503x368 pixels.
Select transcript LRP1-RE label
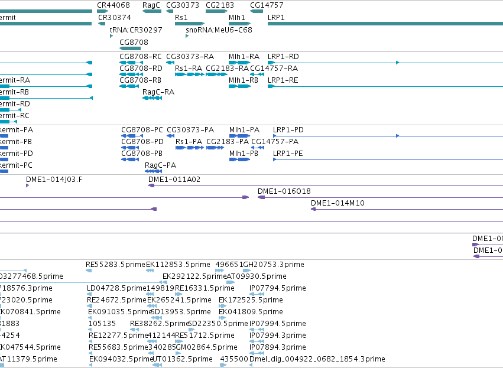pos(283,80)
